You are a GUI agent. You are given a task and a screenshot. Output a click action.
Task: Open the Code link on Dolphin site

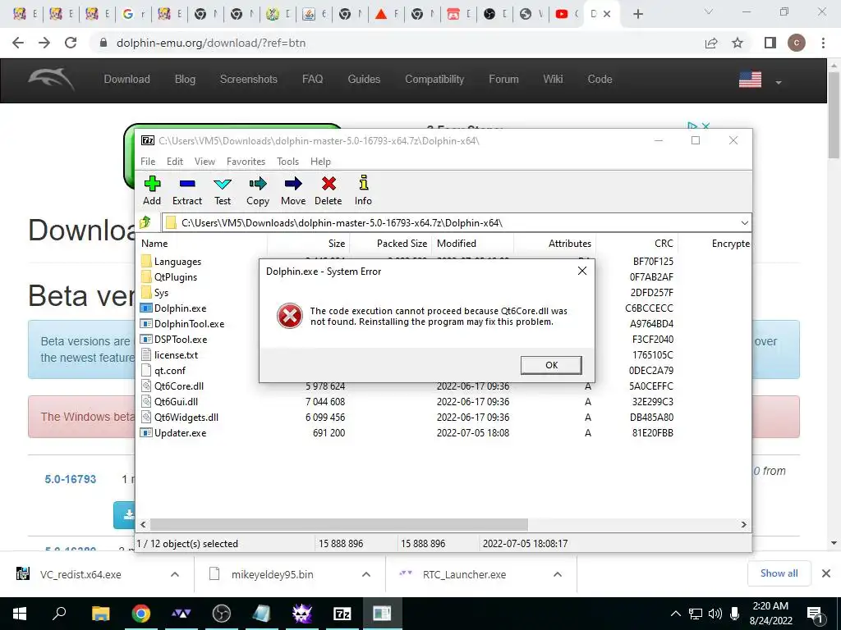pyautogui.click(x=600, y=79)
